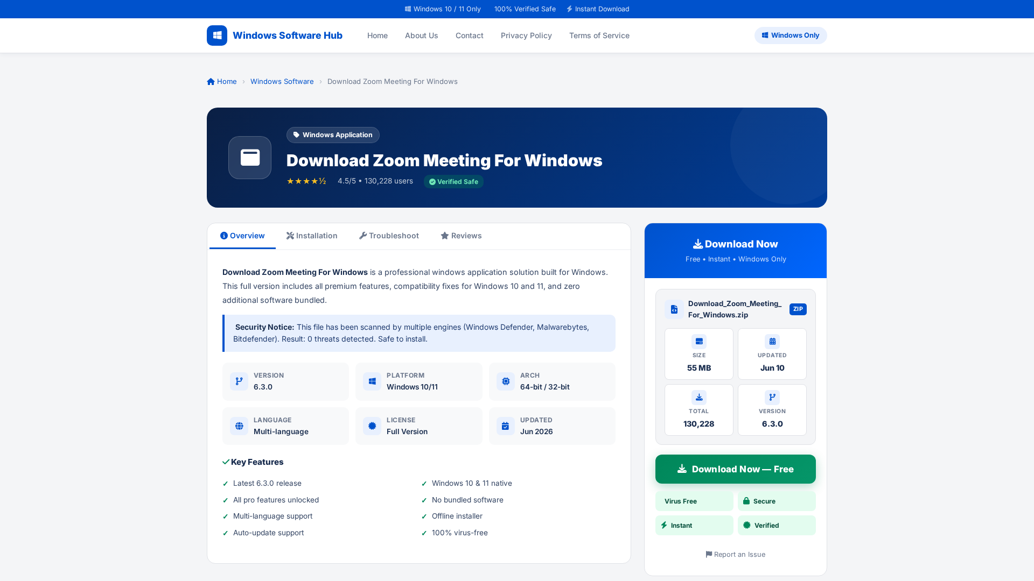Click 'Auto-update support' feature text
1034x581 pixels.
point(268,533)
